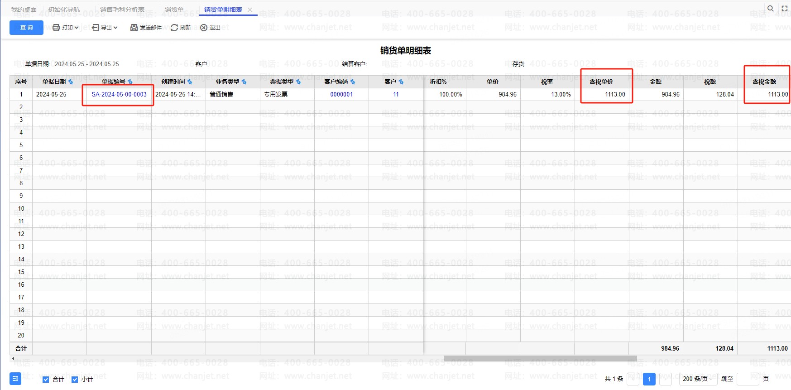Click the printer icon for 打印
791x390 pixels.
tap(56, 28)
